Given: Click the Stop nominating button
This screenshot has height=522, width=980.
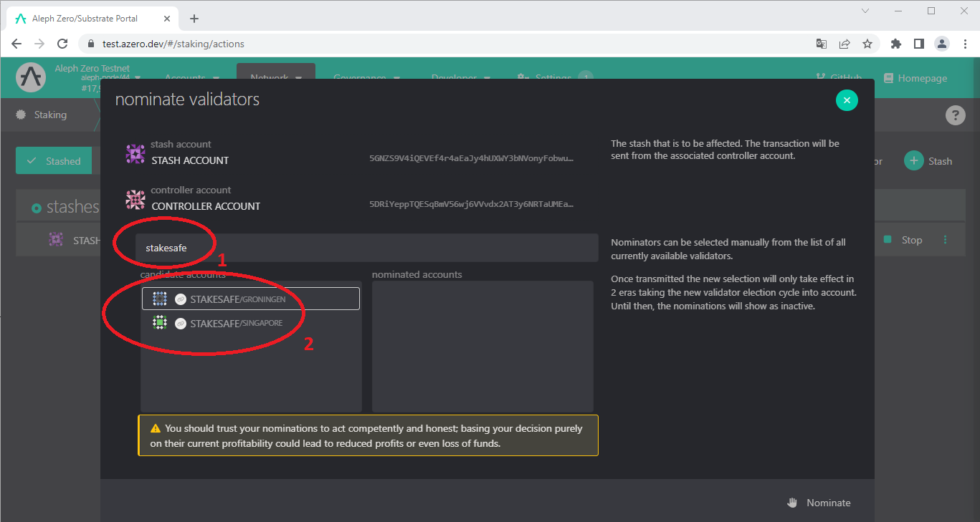Looking at the screenshot, I should click(903, 240).
